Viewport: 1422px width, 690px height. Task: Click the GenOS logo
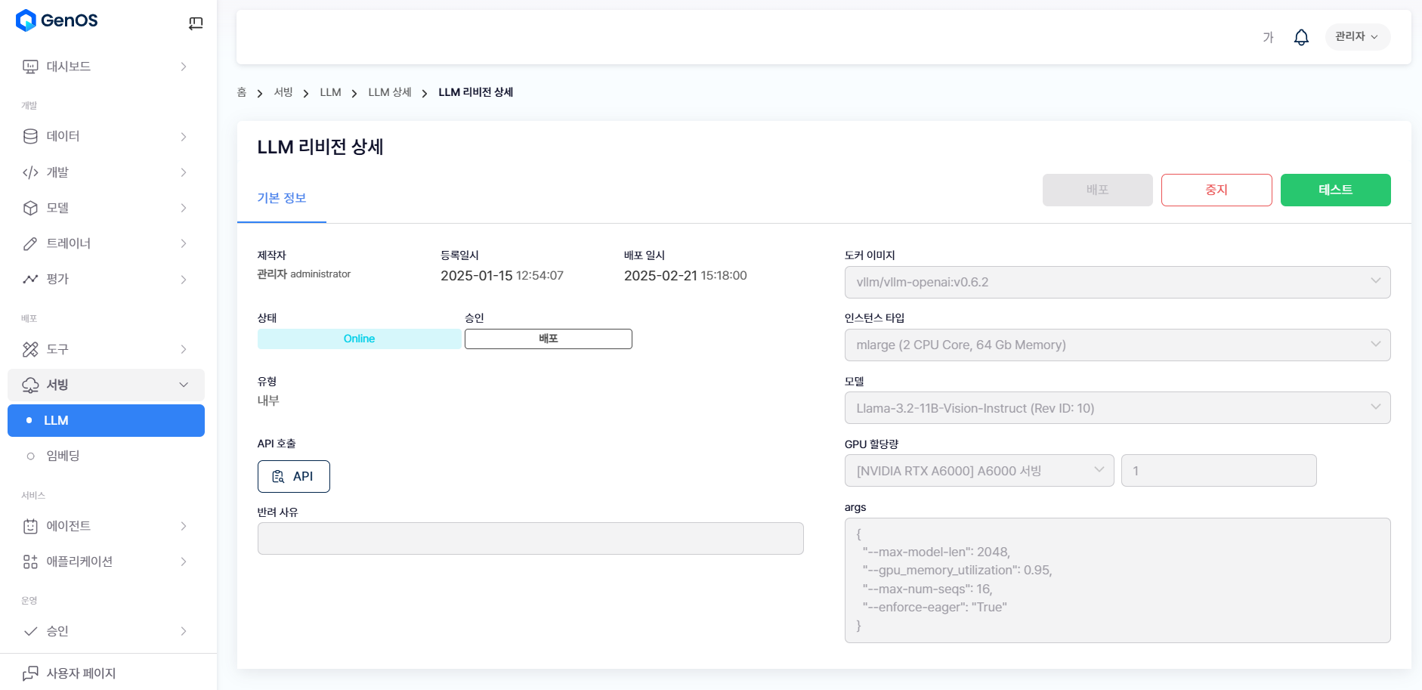[x=57, y=20]
